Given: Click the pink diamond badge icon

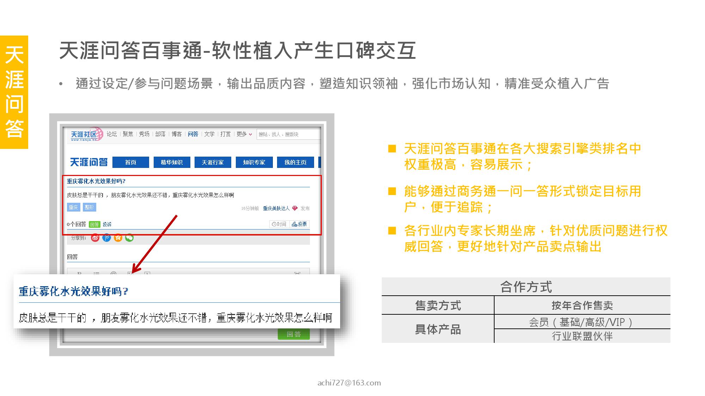Looking at the screenshot, I should tap(295, 208).
